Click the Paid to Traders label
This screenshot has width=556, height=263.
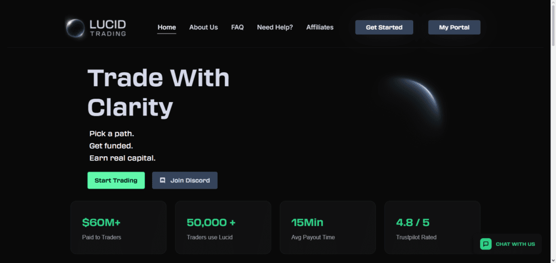[102, 237]
